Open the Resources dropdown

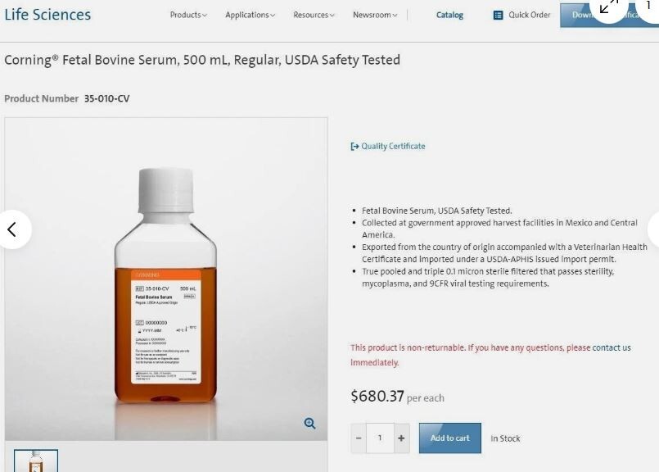pyautogui.click(x=314, y=14)
